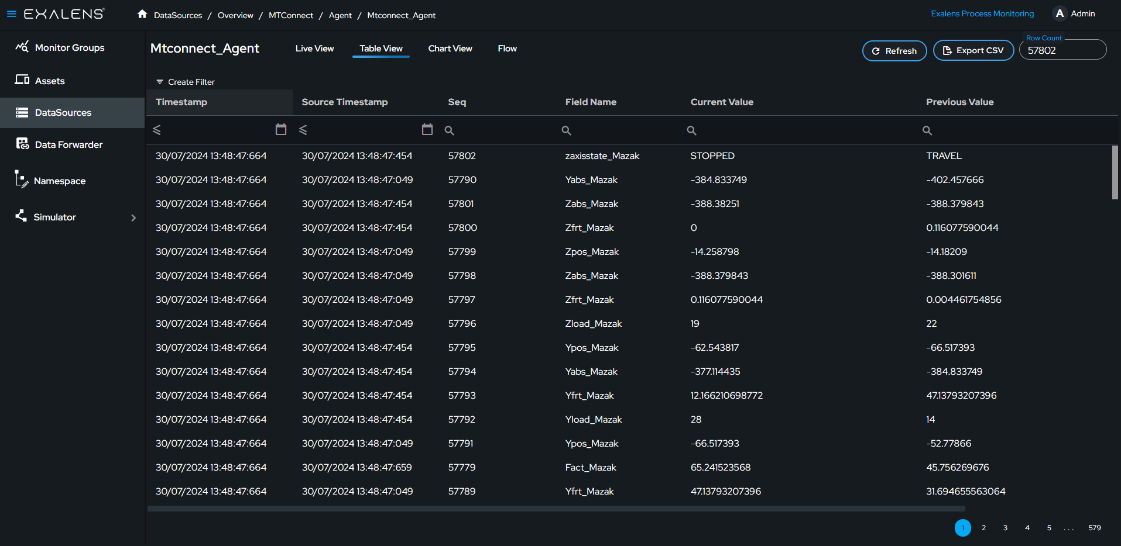This screenshot has height=546, width=1121.
Task: Go to DataSources breadcrumb
Action: click(178, 15)
